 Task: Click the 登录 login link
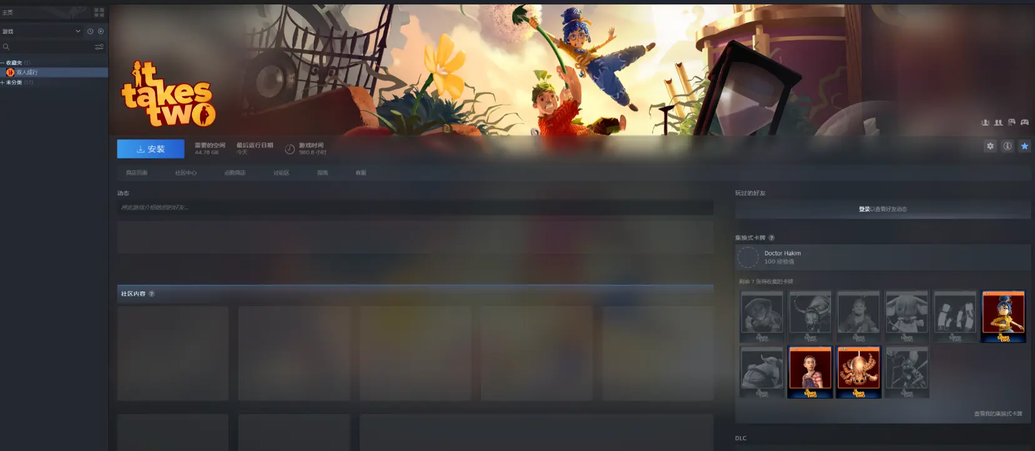coord(864,209)
